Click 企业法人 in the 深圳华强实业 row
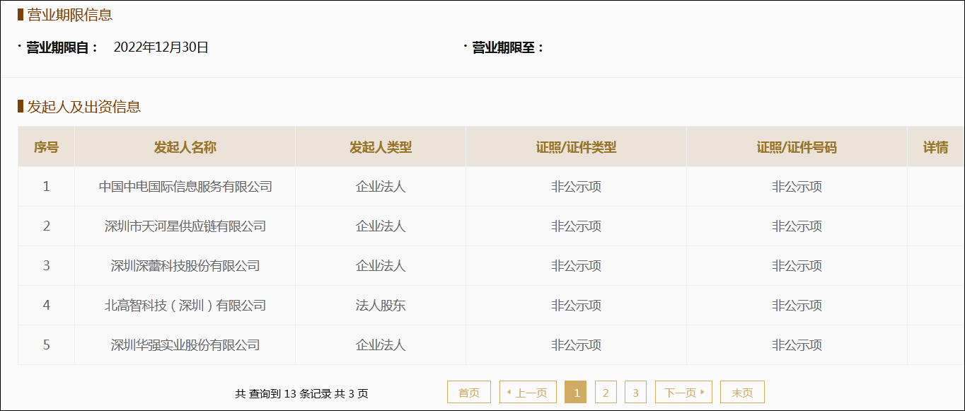The width and height of the screenshot is (965, 411). coord(381,345)
